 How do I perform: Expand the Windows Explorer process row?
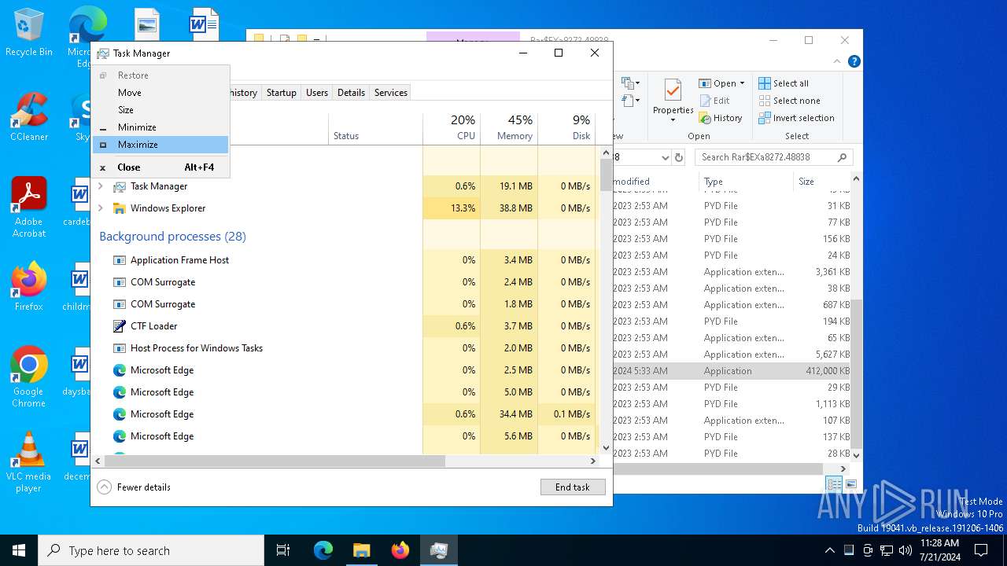[100, 208]
